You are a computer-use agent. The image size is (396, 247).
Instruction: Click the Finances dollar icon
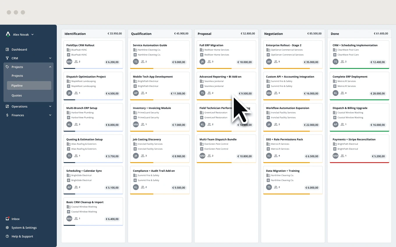(8, 115)
